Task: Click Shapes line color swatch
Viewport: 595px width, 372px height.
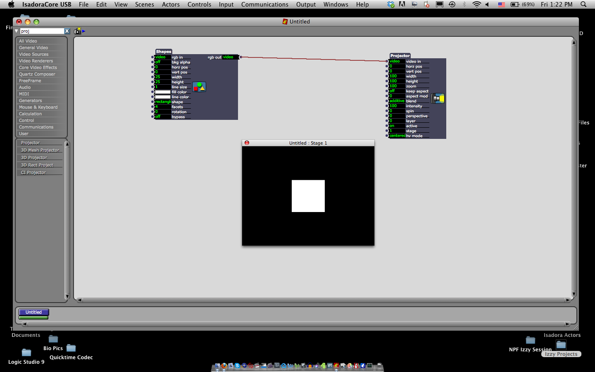Action: point(162,97)
